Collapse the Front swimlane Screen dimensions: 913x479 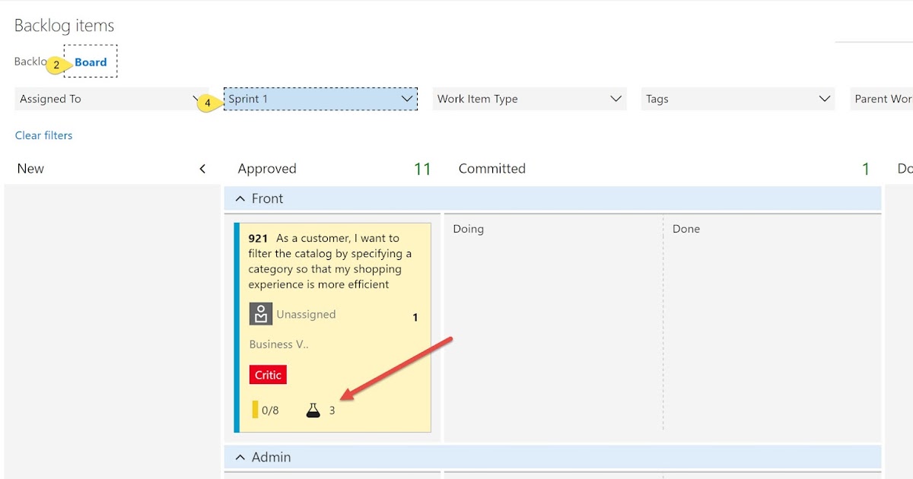click(240, 198)
